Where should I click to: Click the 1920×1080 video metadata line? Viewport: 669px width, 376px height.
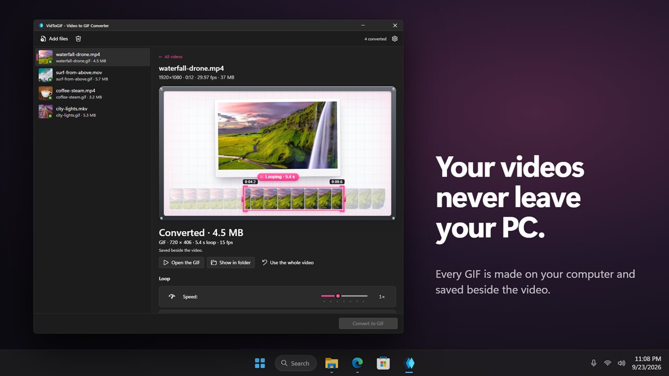click(197, 77)
